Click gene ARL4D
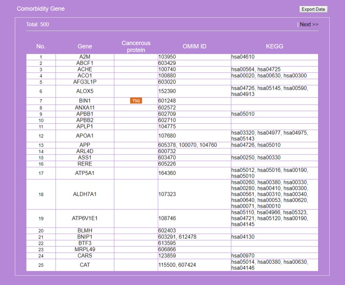 tap(85, 151)
